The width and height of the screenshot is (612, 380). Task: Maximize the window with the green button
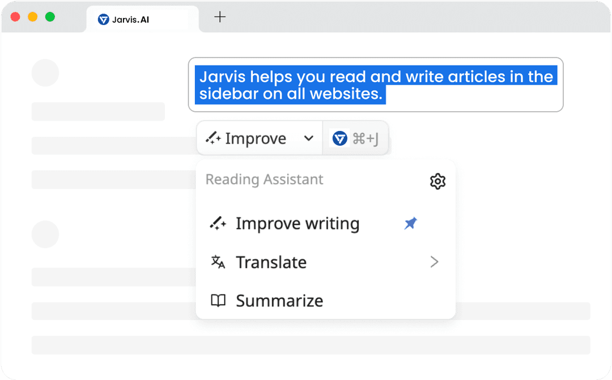coord(50,17)
